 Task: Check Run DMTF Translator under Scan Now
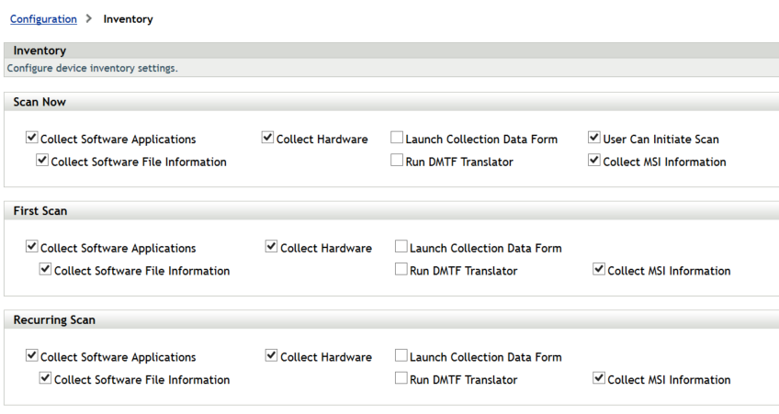(397, 161)
